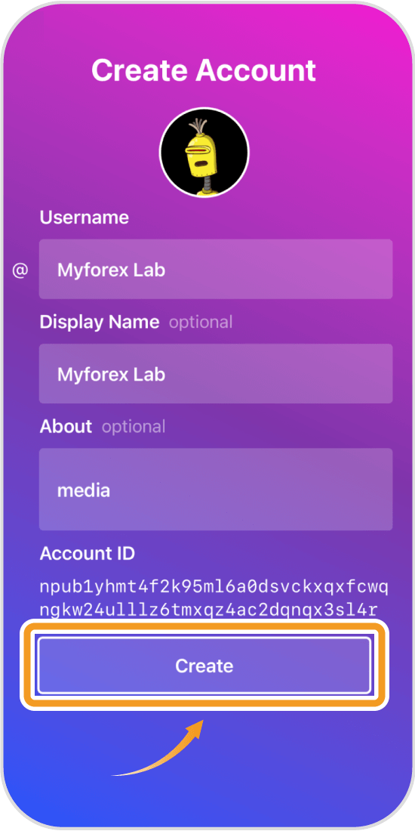Click the Account ID label
Screen dimensions: 415x831
[88, 553]
